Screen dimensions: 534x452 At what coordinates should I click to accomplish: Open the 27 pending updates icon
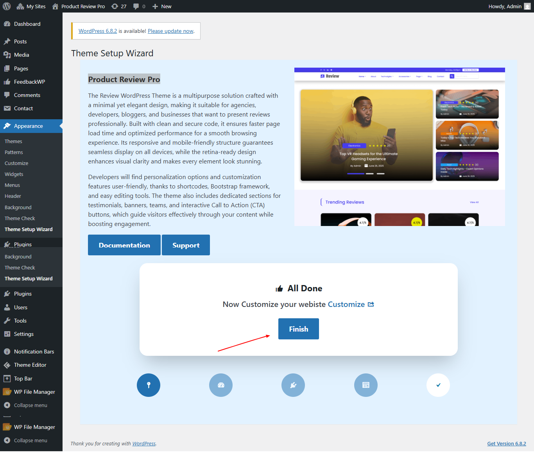[119, 6]
